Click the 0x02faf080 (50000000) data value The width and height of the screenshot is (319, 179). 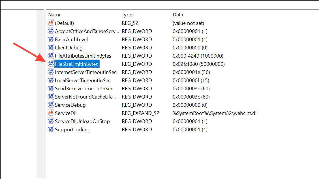pyautogui.click(x=199, y=64)
